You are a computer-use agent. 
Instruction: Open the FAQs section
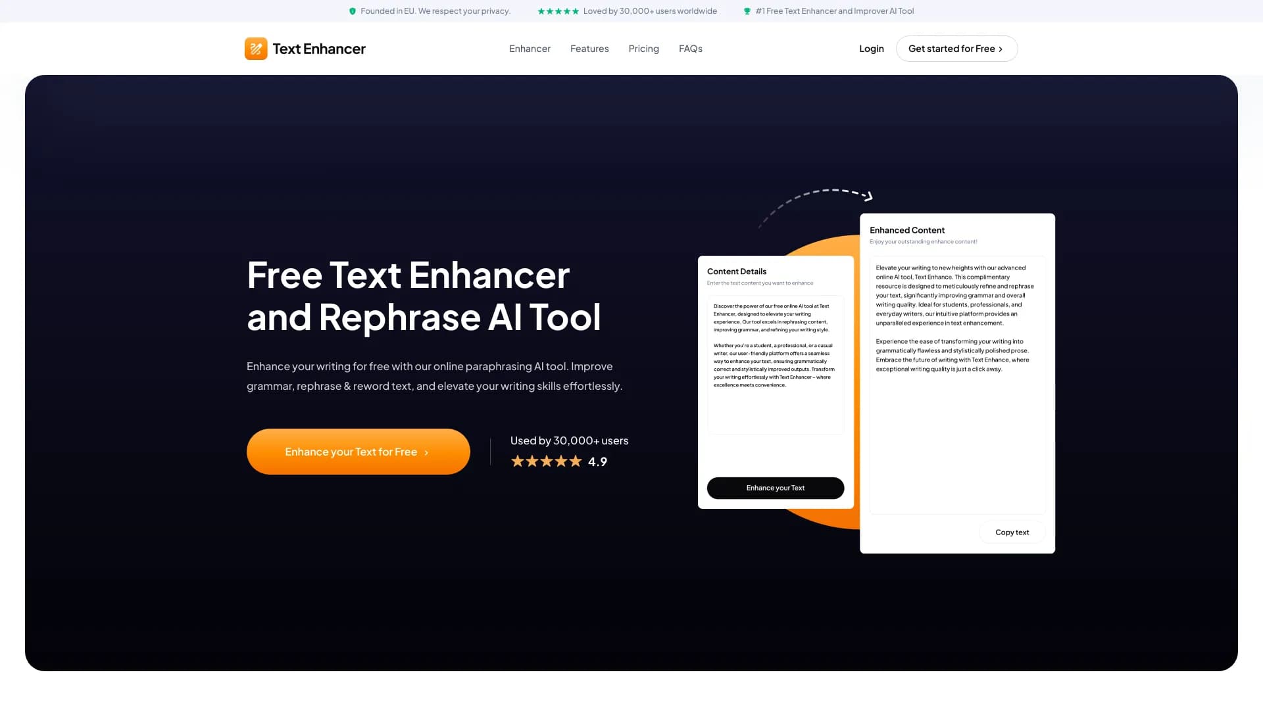pos(690,49)
